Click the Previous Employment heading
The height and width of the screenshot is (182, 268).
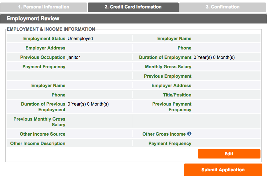[168, 76]
